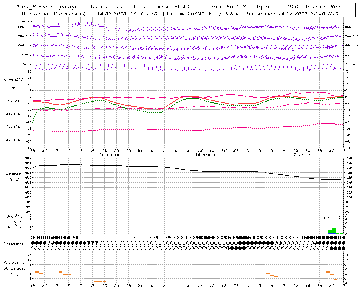Select the (км) convective height unit

tap(14, 274)
